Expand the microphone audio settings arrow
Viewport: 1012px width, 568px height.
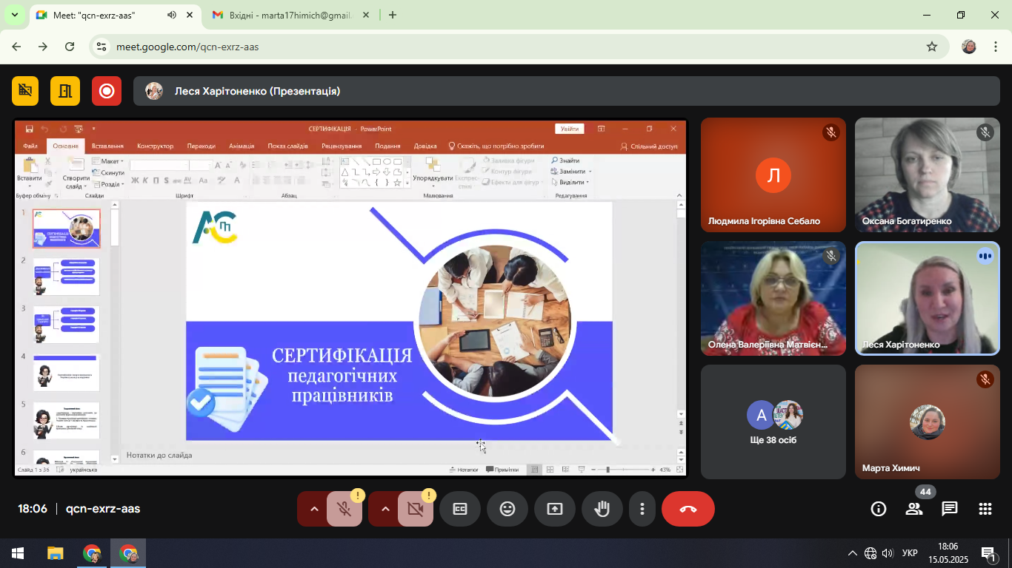(x=313, y=509)
